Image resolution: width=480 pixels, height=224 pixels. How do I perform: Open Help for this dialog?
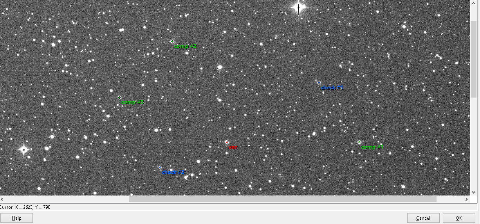pyautogui.click(x=16, y=218)
